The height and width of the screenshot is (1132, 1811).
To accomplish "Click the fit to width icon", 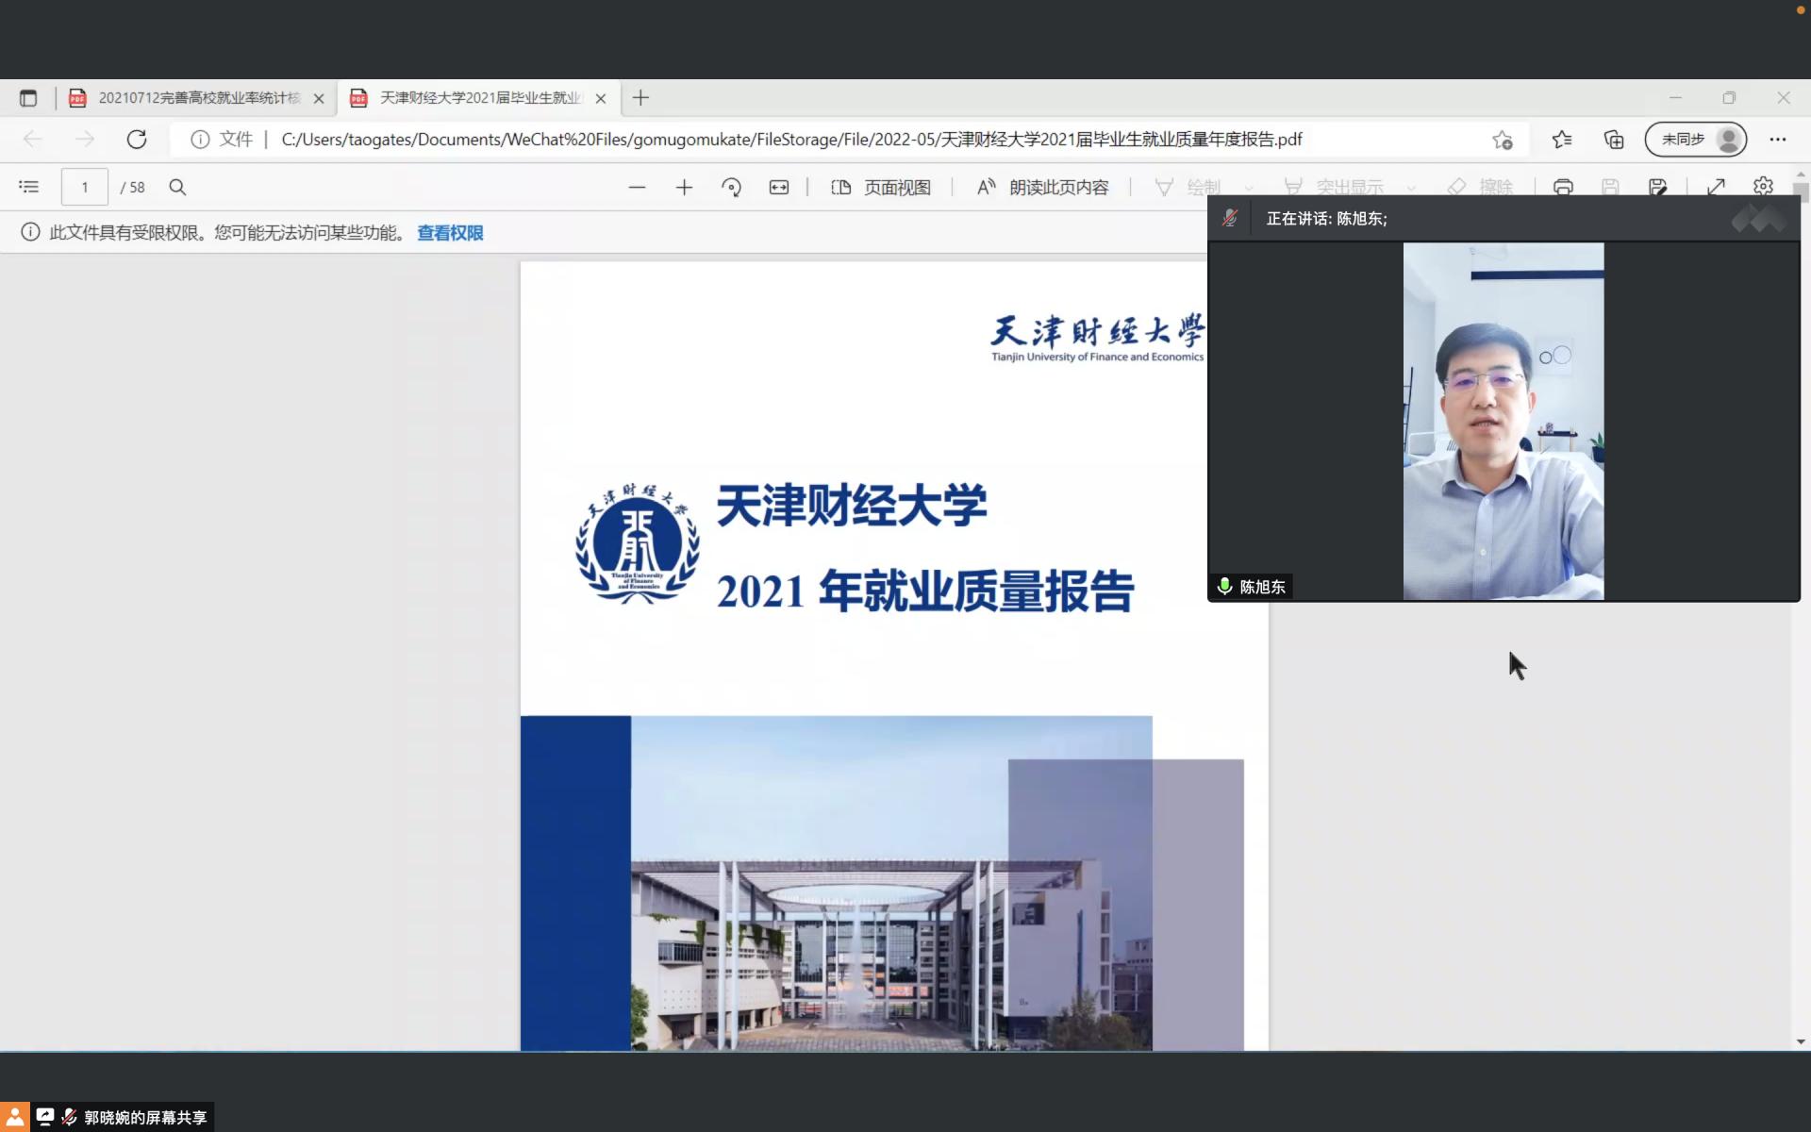I will [778, 187].
